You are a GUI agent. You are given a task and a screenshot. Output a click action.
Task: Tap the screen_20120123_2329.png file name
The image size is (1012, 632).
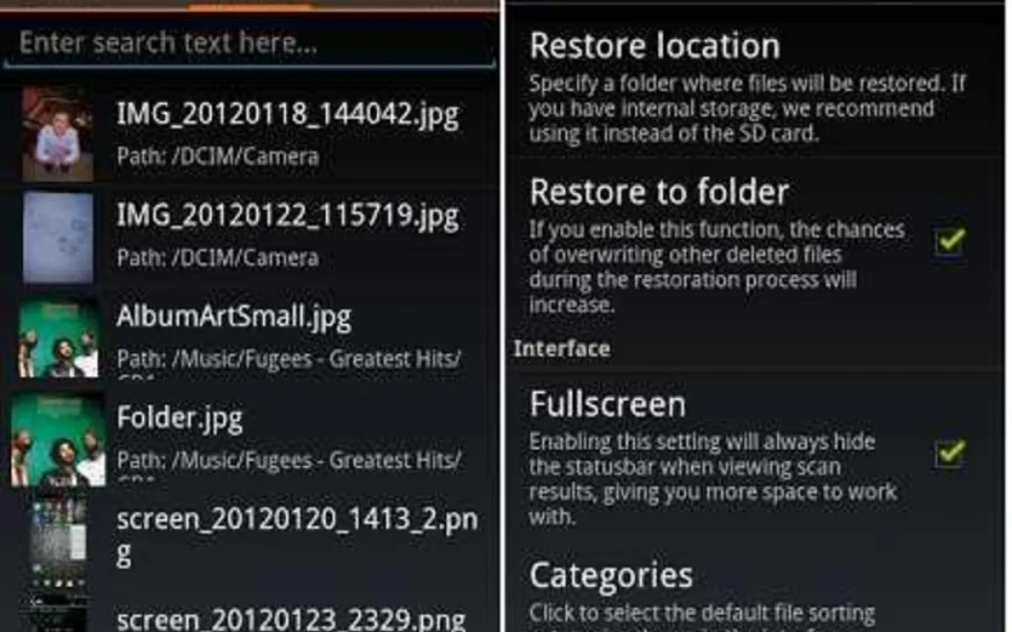291,620
